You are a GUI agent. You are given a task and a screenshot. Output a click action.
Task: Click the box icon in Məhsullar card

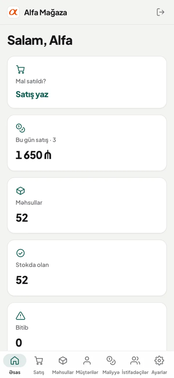(x=20, y=191)
